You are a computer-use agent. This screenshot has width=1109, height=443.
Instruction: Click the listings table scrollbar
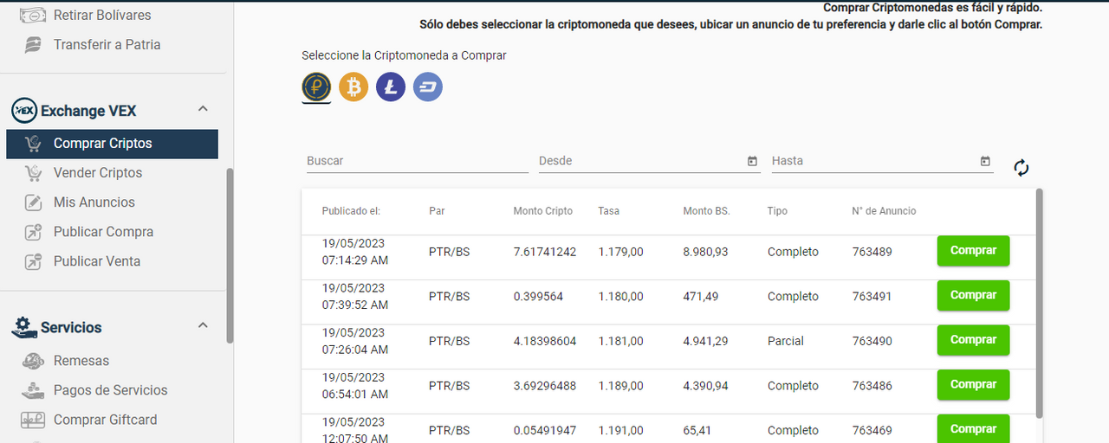(x=1040, y=303)
